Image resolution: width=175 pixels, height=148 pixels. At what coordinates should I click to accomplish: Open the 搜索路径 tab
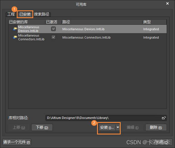click(x=42, y=14)
